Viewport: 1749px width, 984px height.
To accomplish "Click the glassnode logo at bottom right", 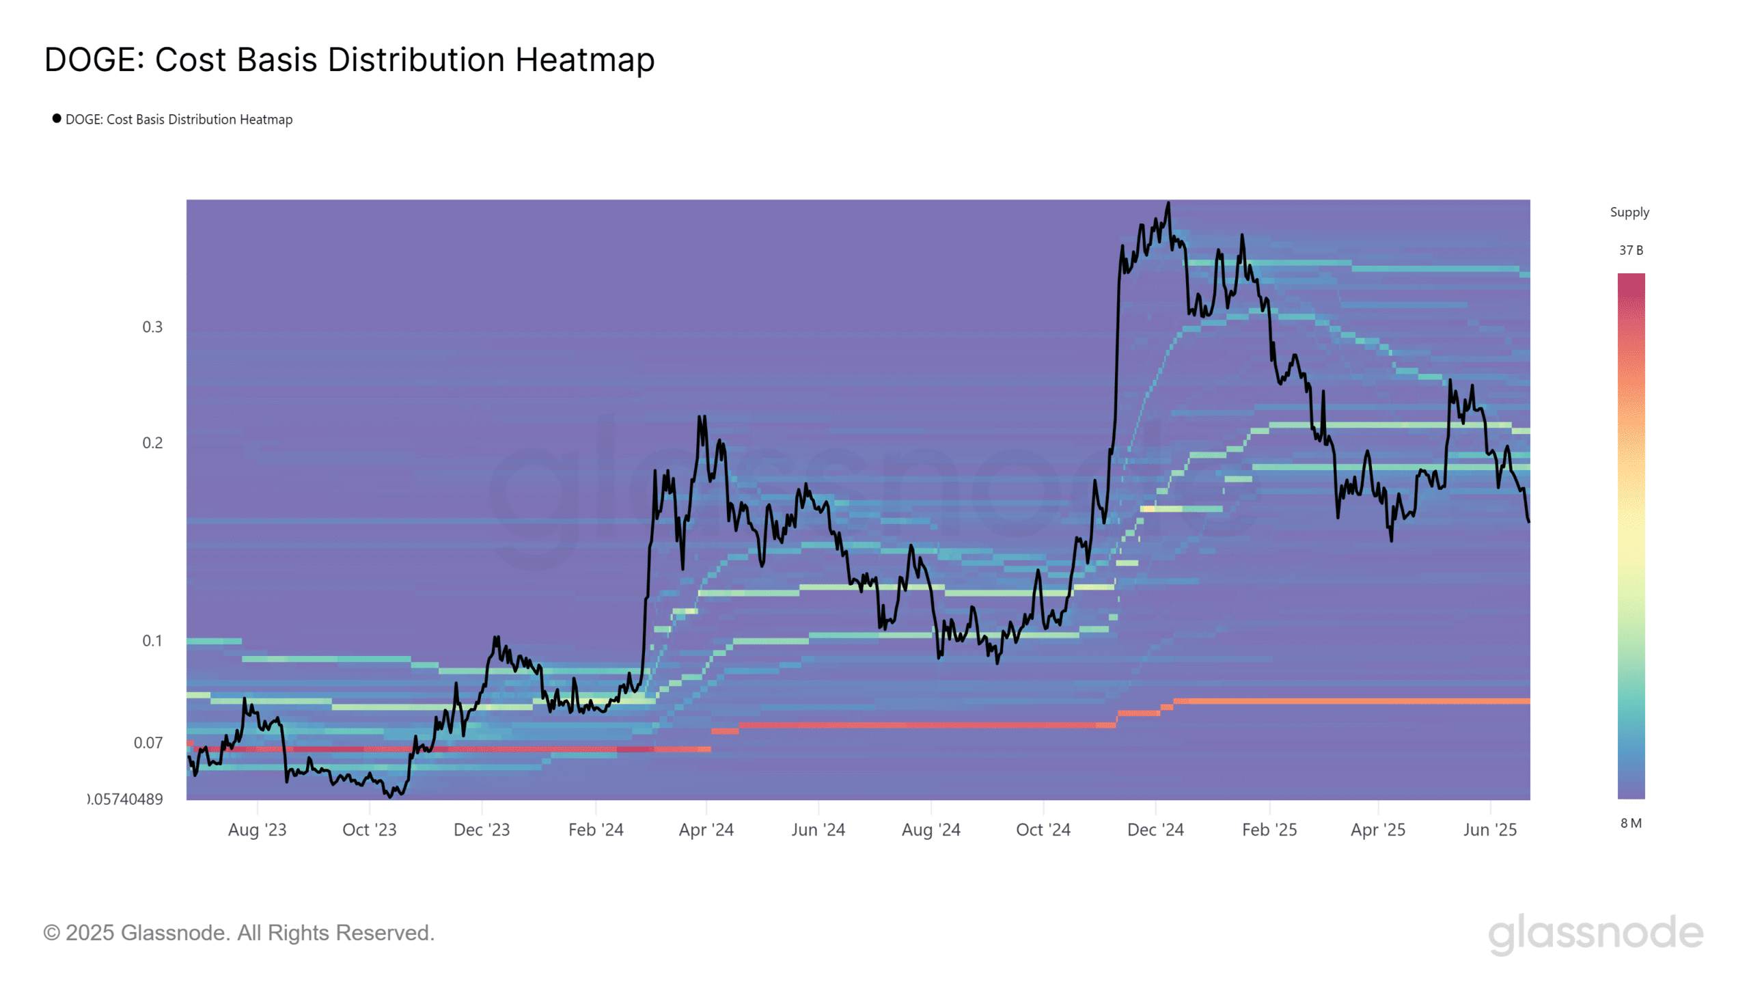I will (x=1595, y=934).
